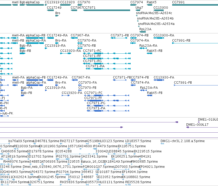The width and height of the screenshot is (218, 186).
Task: Click transcript CG7967-RA
Action: pyautogui.click(x=74, y=38)
